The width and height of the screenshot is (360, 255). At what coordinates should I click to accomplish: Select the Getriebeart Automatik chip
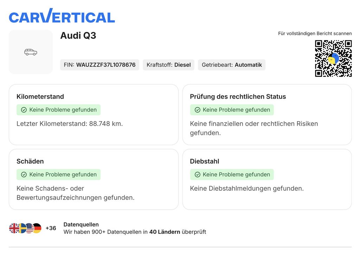[x=232, y=65]
